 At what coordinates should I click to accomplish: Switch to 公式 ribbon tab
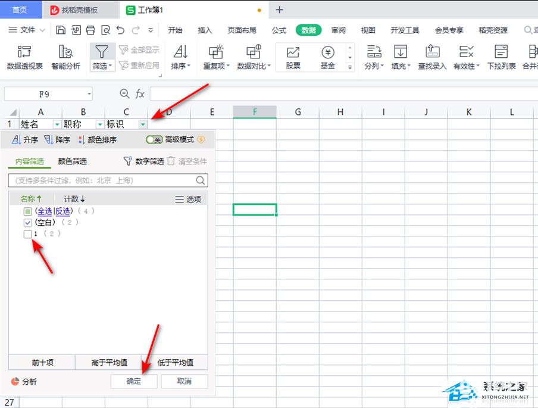tap(279, 30)
